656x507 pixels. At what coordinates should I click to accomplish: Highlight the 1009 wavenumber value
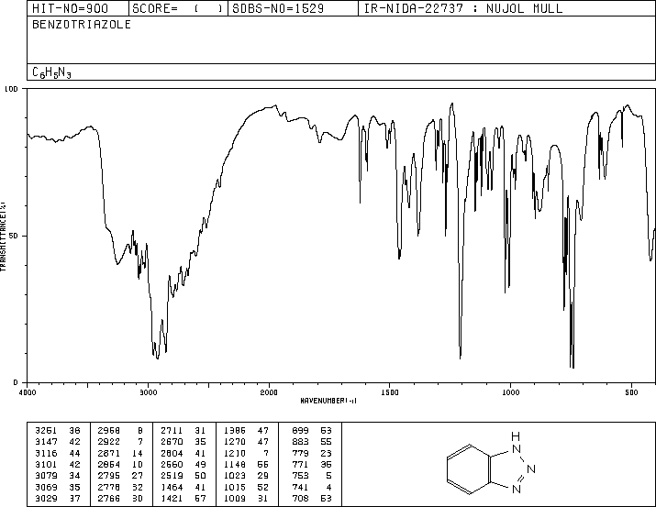click(x=235, y=499)
